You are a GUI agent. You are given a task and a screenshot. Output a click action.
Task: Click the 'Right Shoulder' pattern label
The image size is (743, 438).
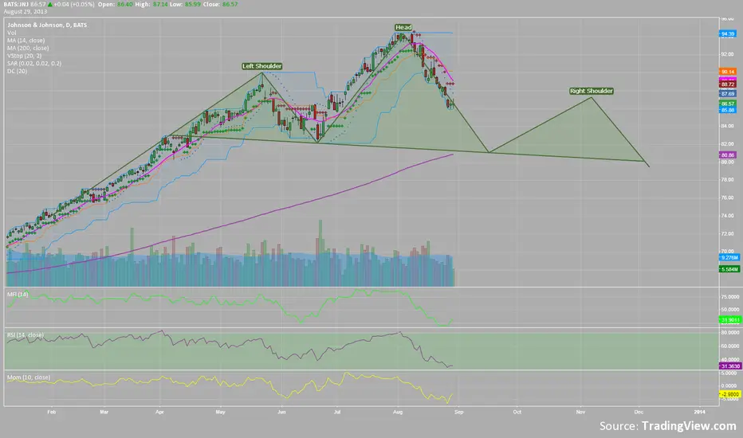click(x=592, y=91)
